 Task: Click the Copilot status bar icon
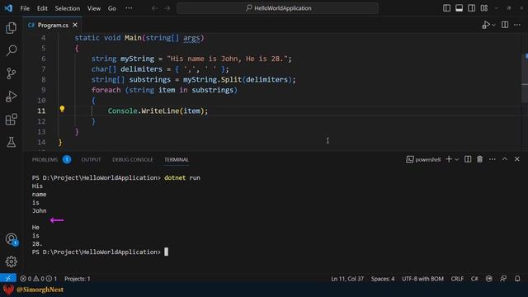[x=489, y=279]
